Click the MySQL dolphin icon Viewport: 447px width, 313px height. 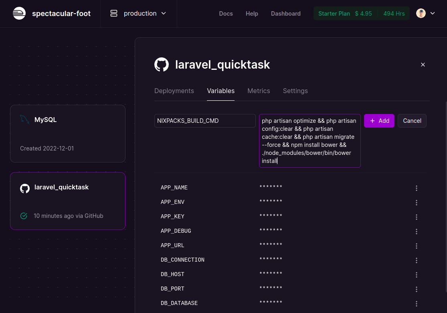click(24, 119)
